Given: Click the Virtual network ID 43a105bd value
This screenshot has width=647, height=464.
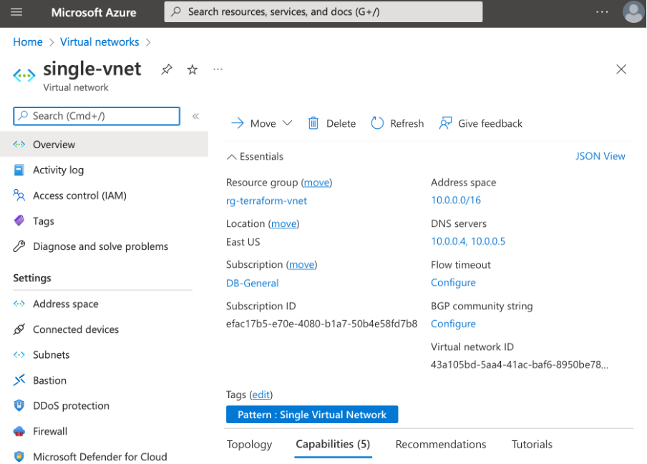Looking at the screenshot, I should [519, 365].
